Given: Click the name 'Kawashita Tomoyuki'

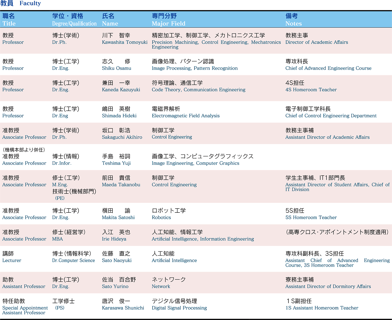Looking at the screenshot, I should (125, 42).
